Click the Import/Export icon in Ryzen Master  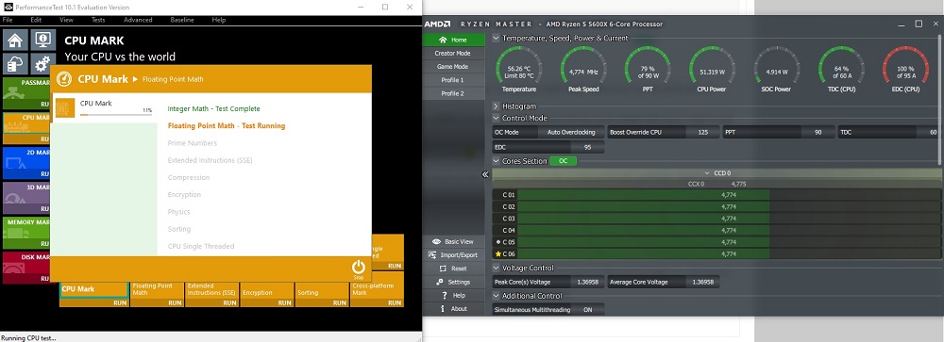coord(433,254)
